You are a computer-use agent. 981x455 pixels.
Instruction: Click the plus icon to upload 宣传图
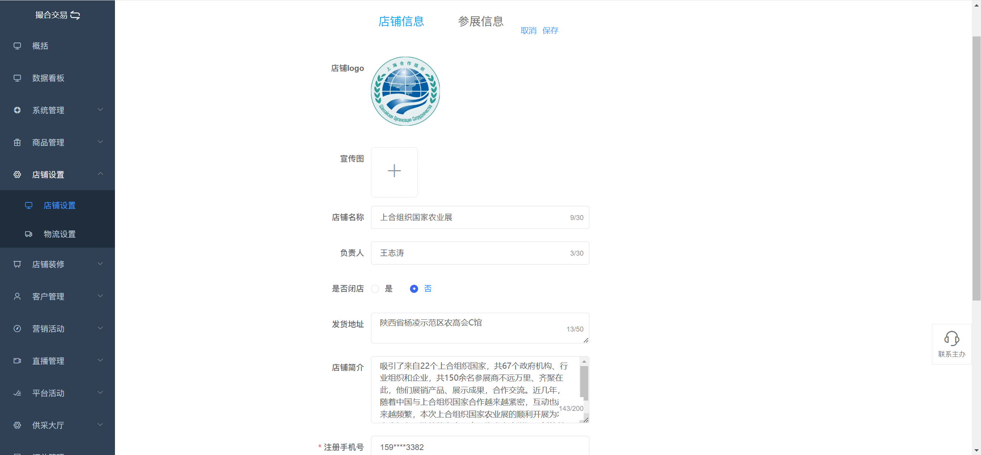pyautogui.click(x=394, y=171)
